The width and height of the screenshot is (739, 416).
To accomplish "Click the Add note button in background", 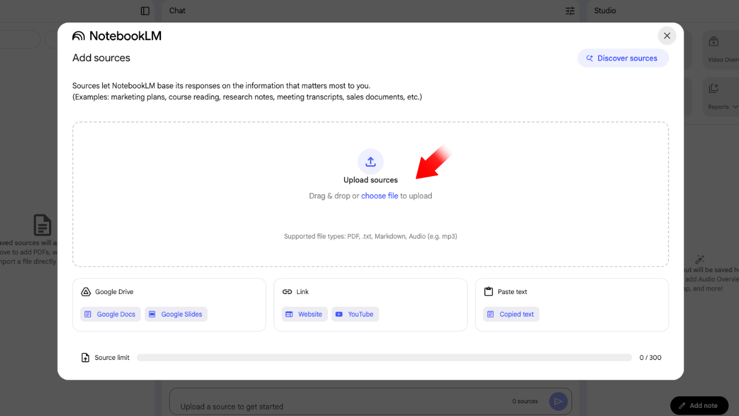I will (699, 406).
